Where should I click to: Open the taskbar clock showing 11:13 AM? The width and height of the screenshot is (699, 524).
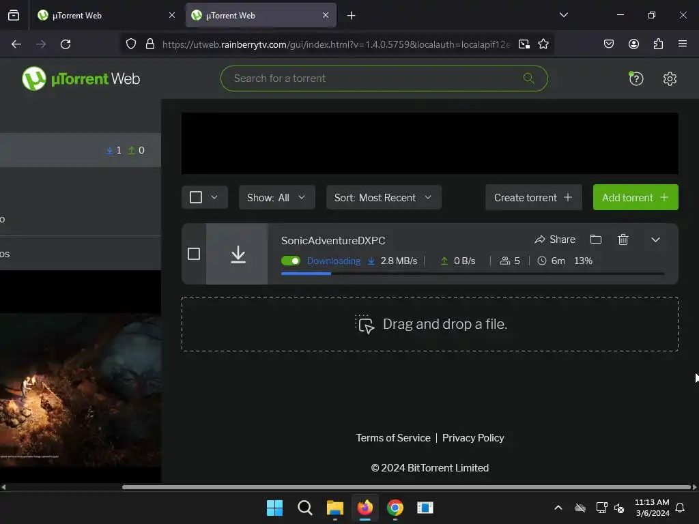[652, 508]
